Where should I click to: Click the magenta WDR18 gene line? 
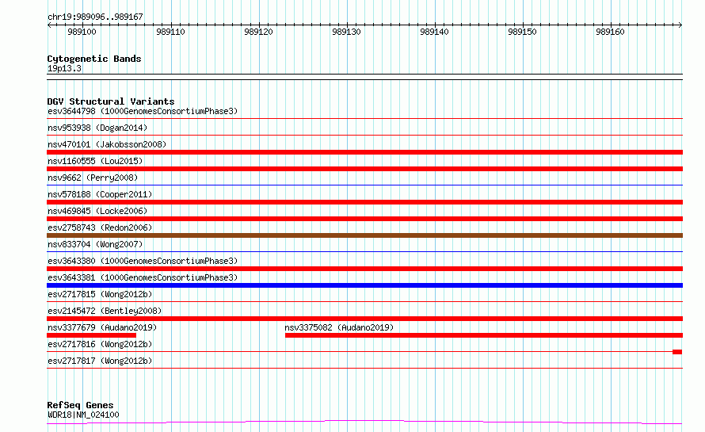364,422
